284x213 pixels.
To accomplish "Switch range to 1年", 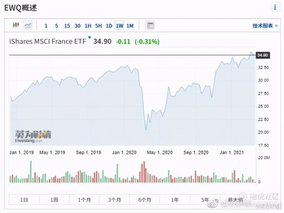I will point(175,200).
